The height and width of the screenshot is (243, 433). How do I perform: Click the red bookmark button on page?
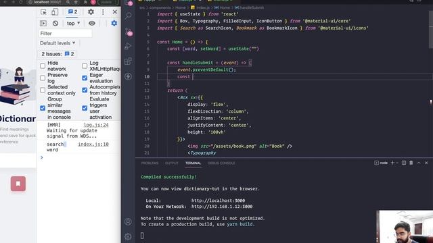click(x=18, y=184)
